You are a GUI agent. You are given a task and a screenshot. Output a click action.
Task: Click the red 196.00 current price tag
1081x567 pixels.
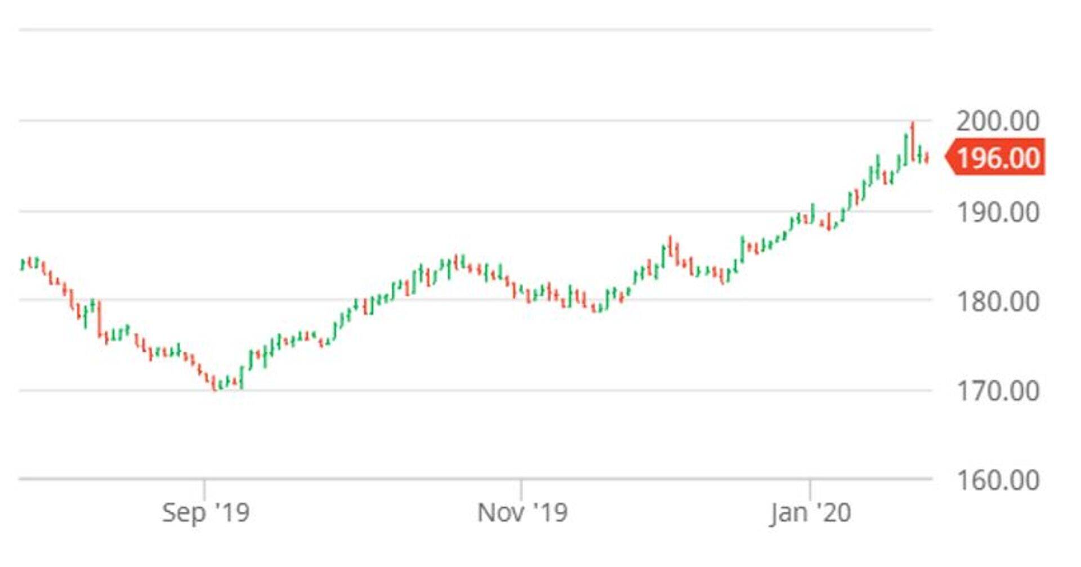click(x=998, y=158)
